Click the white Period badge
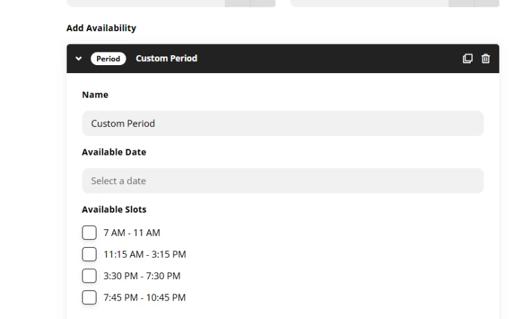The width and height of the screenshot is (532, 319). click(x=108, y=58)
